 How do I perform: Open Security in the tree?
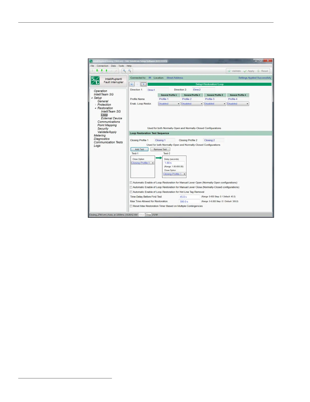pyautogui.click(x=103, y=129)
